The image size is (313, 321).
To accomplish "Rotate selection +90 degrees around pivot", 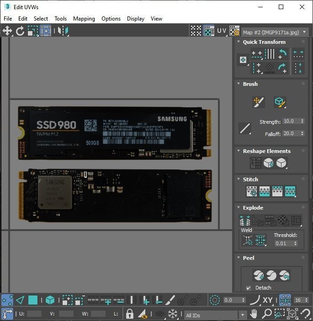I will pyautogui.click(x=283, y=68).
